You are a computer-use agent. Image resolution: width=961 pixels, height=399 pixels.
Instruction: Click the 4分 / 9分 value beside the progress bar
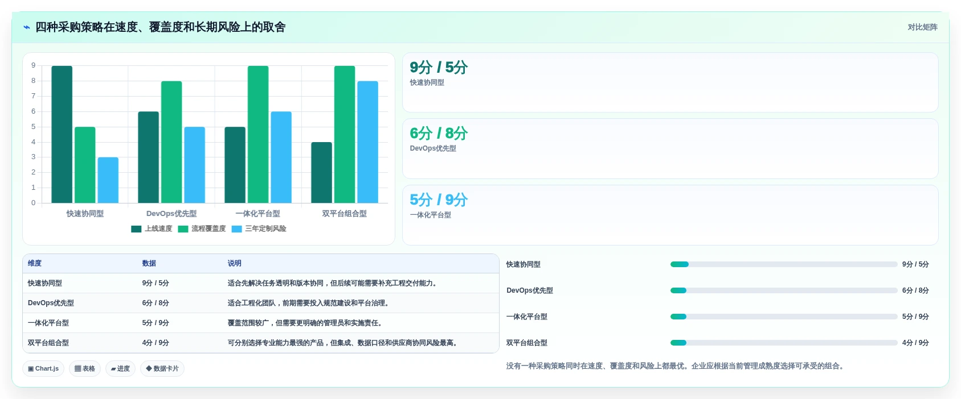(x=915, y=343)
